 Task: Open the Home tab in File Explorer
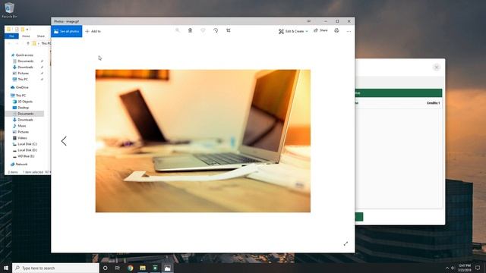[x=26, y=36]
